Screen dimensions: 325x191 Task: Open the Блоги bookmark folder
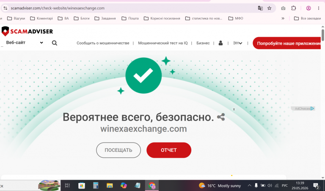pyautogui.click(x=82, y=19)
